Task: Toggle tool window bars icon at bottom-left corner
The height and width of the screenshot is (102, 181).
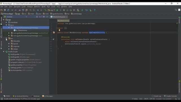Action: [2, 99]
